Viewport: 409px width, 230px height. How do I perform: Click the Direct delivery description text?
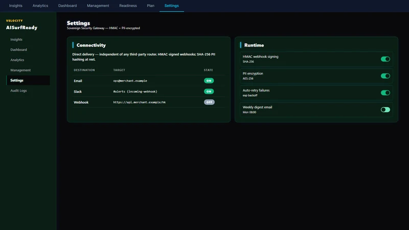[x=144, y=57]
